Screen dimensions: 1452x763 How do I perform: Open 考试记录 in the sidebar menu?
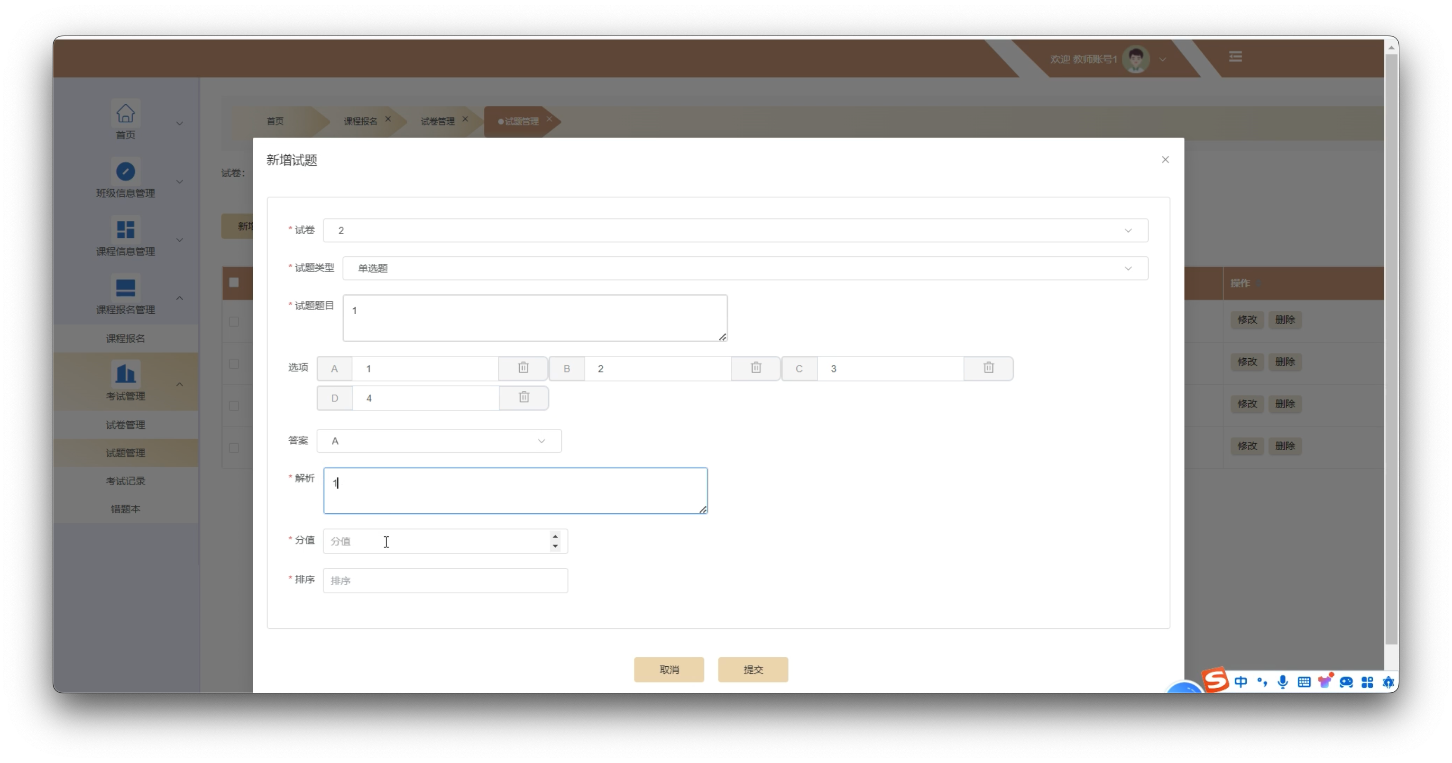pos(125,481)
